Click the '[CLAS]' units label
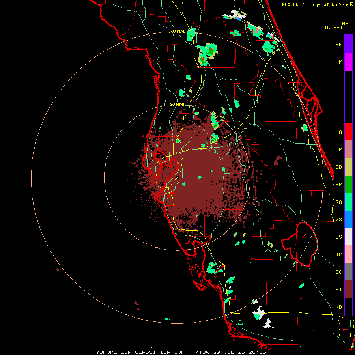 click(x=333, y=28)
